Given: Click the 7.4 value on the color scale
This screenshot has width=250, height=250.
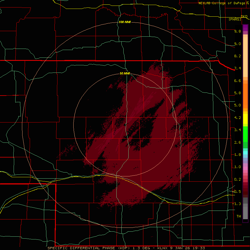Looking at the screenshot, I should coord(237,68).
